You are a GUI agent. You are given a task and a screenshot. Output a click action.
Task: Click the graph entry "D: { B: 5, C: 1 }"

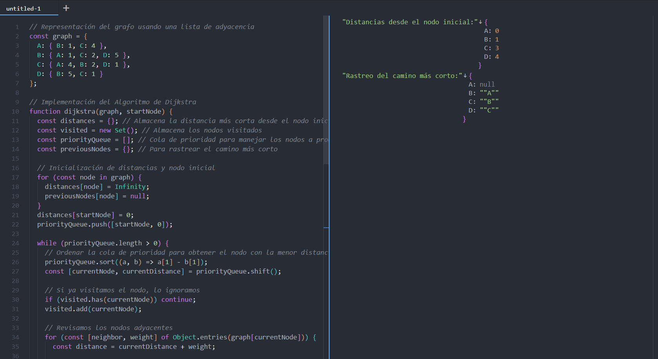click(x=70, y=74)
